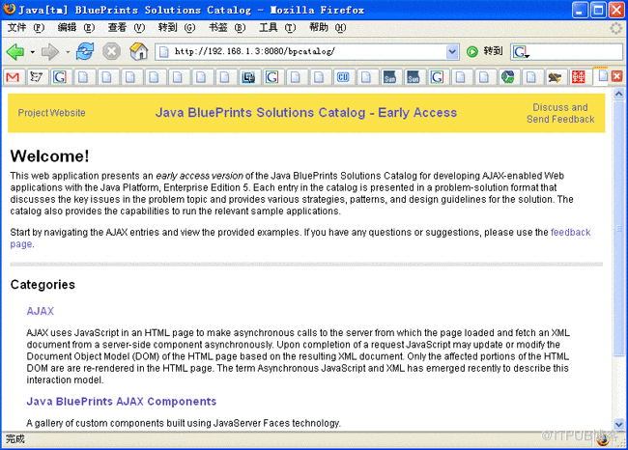Minimize the Firefox window
628x450 pixels.
[x=580, y=10]
